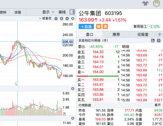Viewport: 163px width, 126px height.
Task: Click 最高 value 168.00
Action: point(100,119)
